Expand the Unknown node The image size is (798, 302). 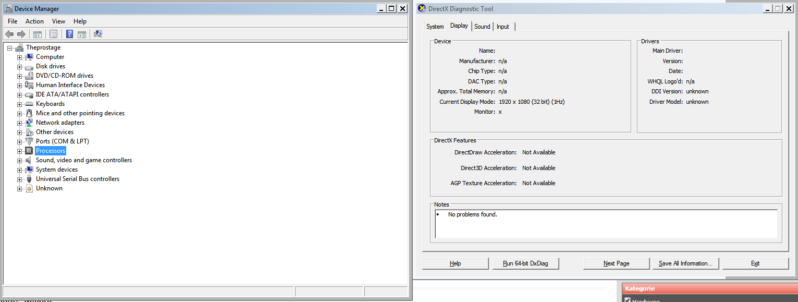point(19,189)
